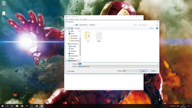192x108 pixels.
Task: Open the Windows Start button
Action: pyautogui.click(x=2, y=106)
